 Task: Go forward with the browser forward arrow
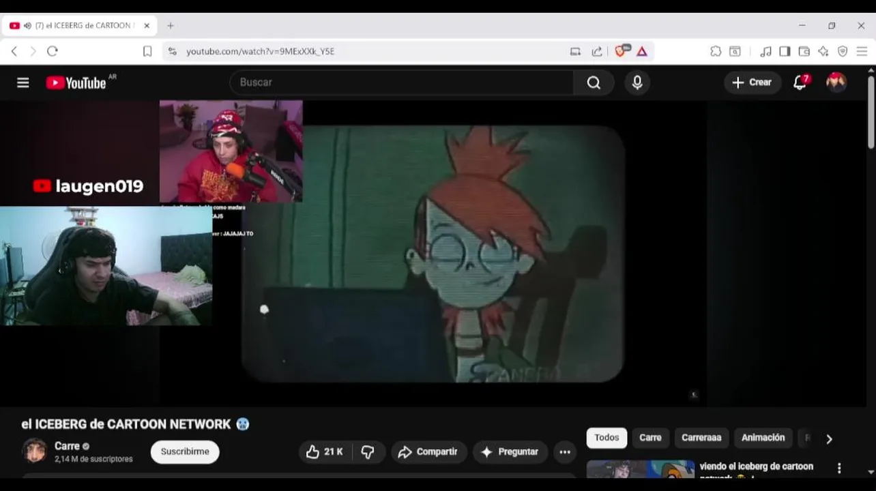tap(33, 51)
